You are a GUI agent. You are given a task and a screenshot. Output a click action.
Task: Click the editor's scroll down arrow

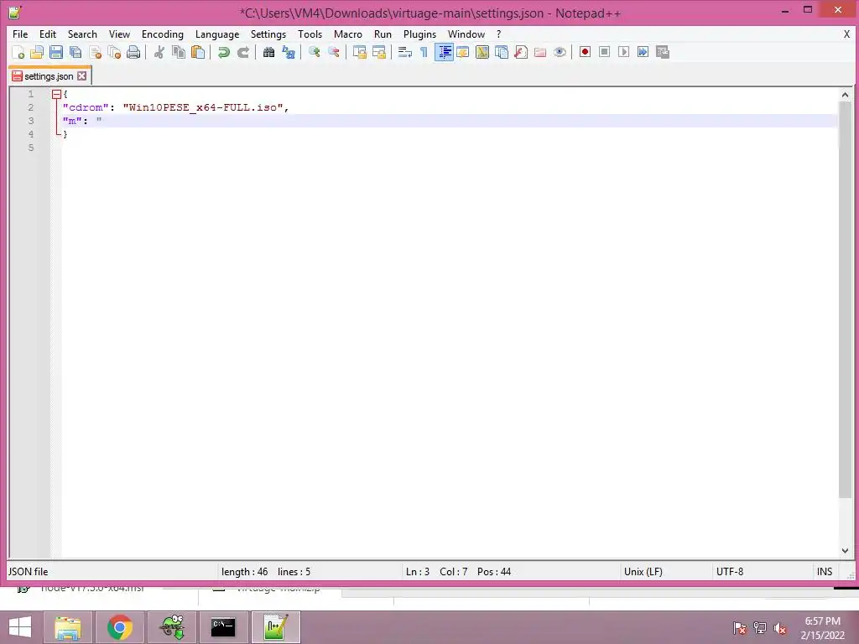click(x=845, y=551)
